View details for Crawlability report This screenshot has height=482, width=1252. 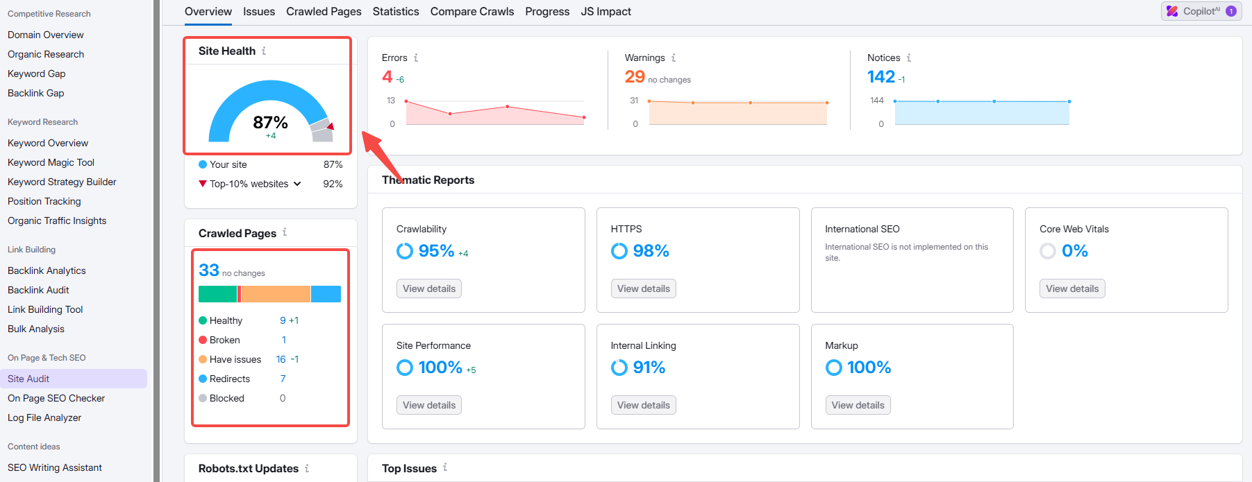click(x=429, y=289)
